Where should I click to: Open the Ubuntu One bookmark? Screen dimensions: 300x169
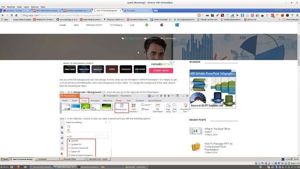click(x=250, y=20)
